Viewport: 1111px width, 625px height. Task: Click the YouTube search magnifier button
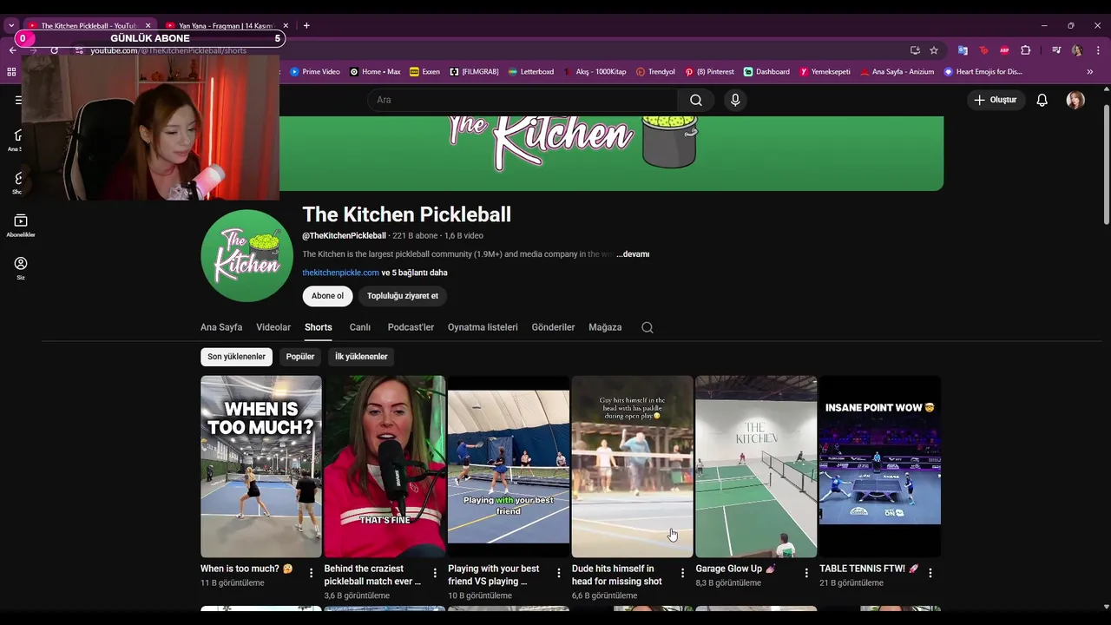(696, 100)
